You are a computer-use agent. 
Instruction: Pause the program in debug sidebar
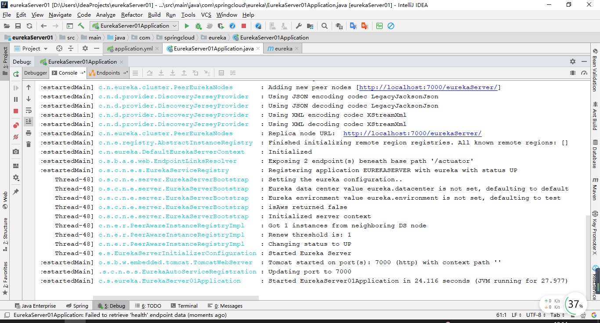16,100
